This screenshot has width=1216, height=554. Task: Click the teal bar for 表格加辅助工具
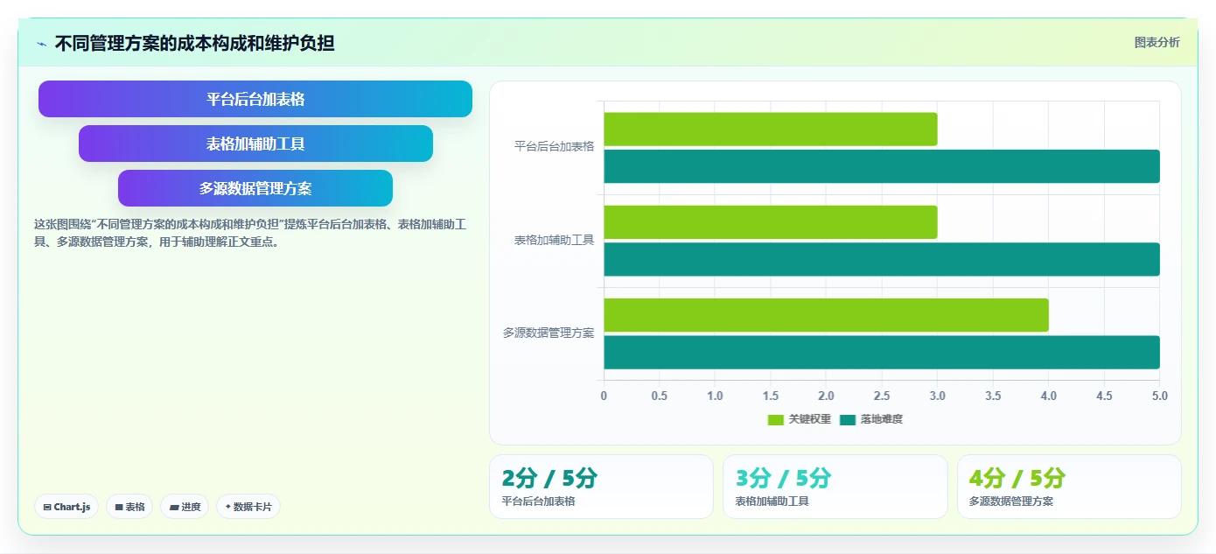(882, 259)
